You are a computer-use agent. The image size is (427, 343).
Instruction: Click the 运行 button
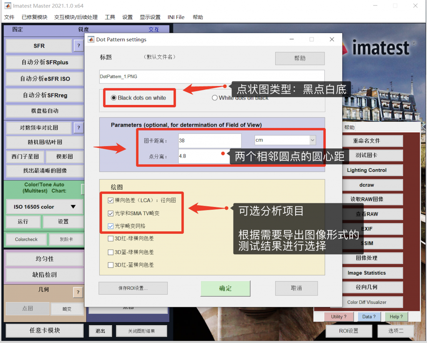pos(23,222)
